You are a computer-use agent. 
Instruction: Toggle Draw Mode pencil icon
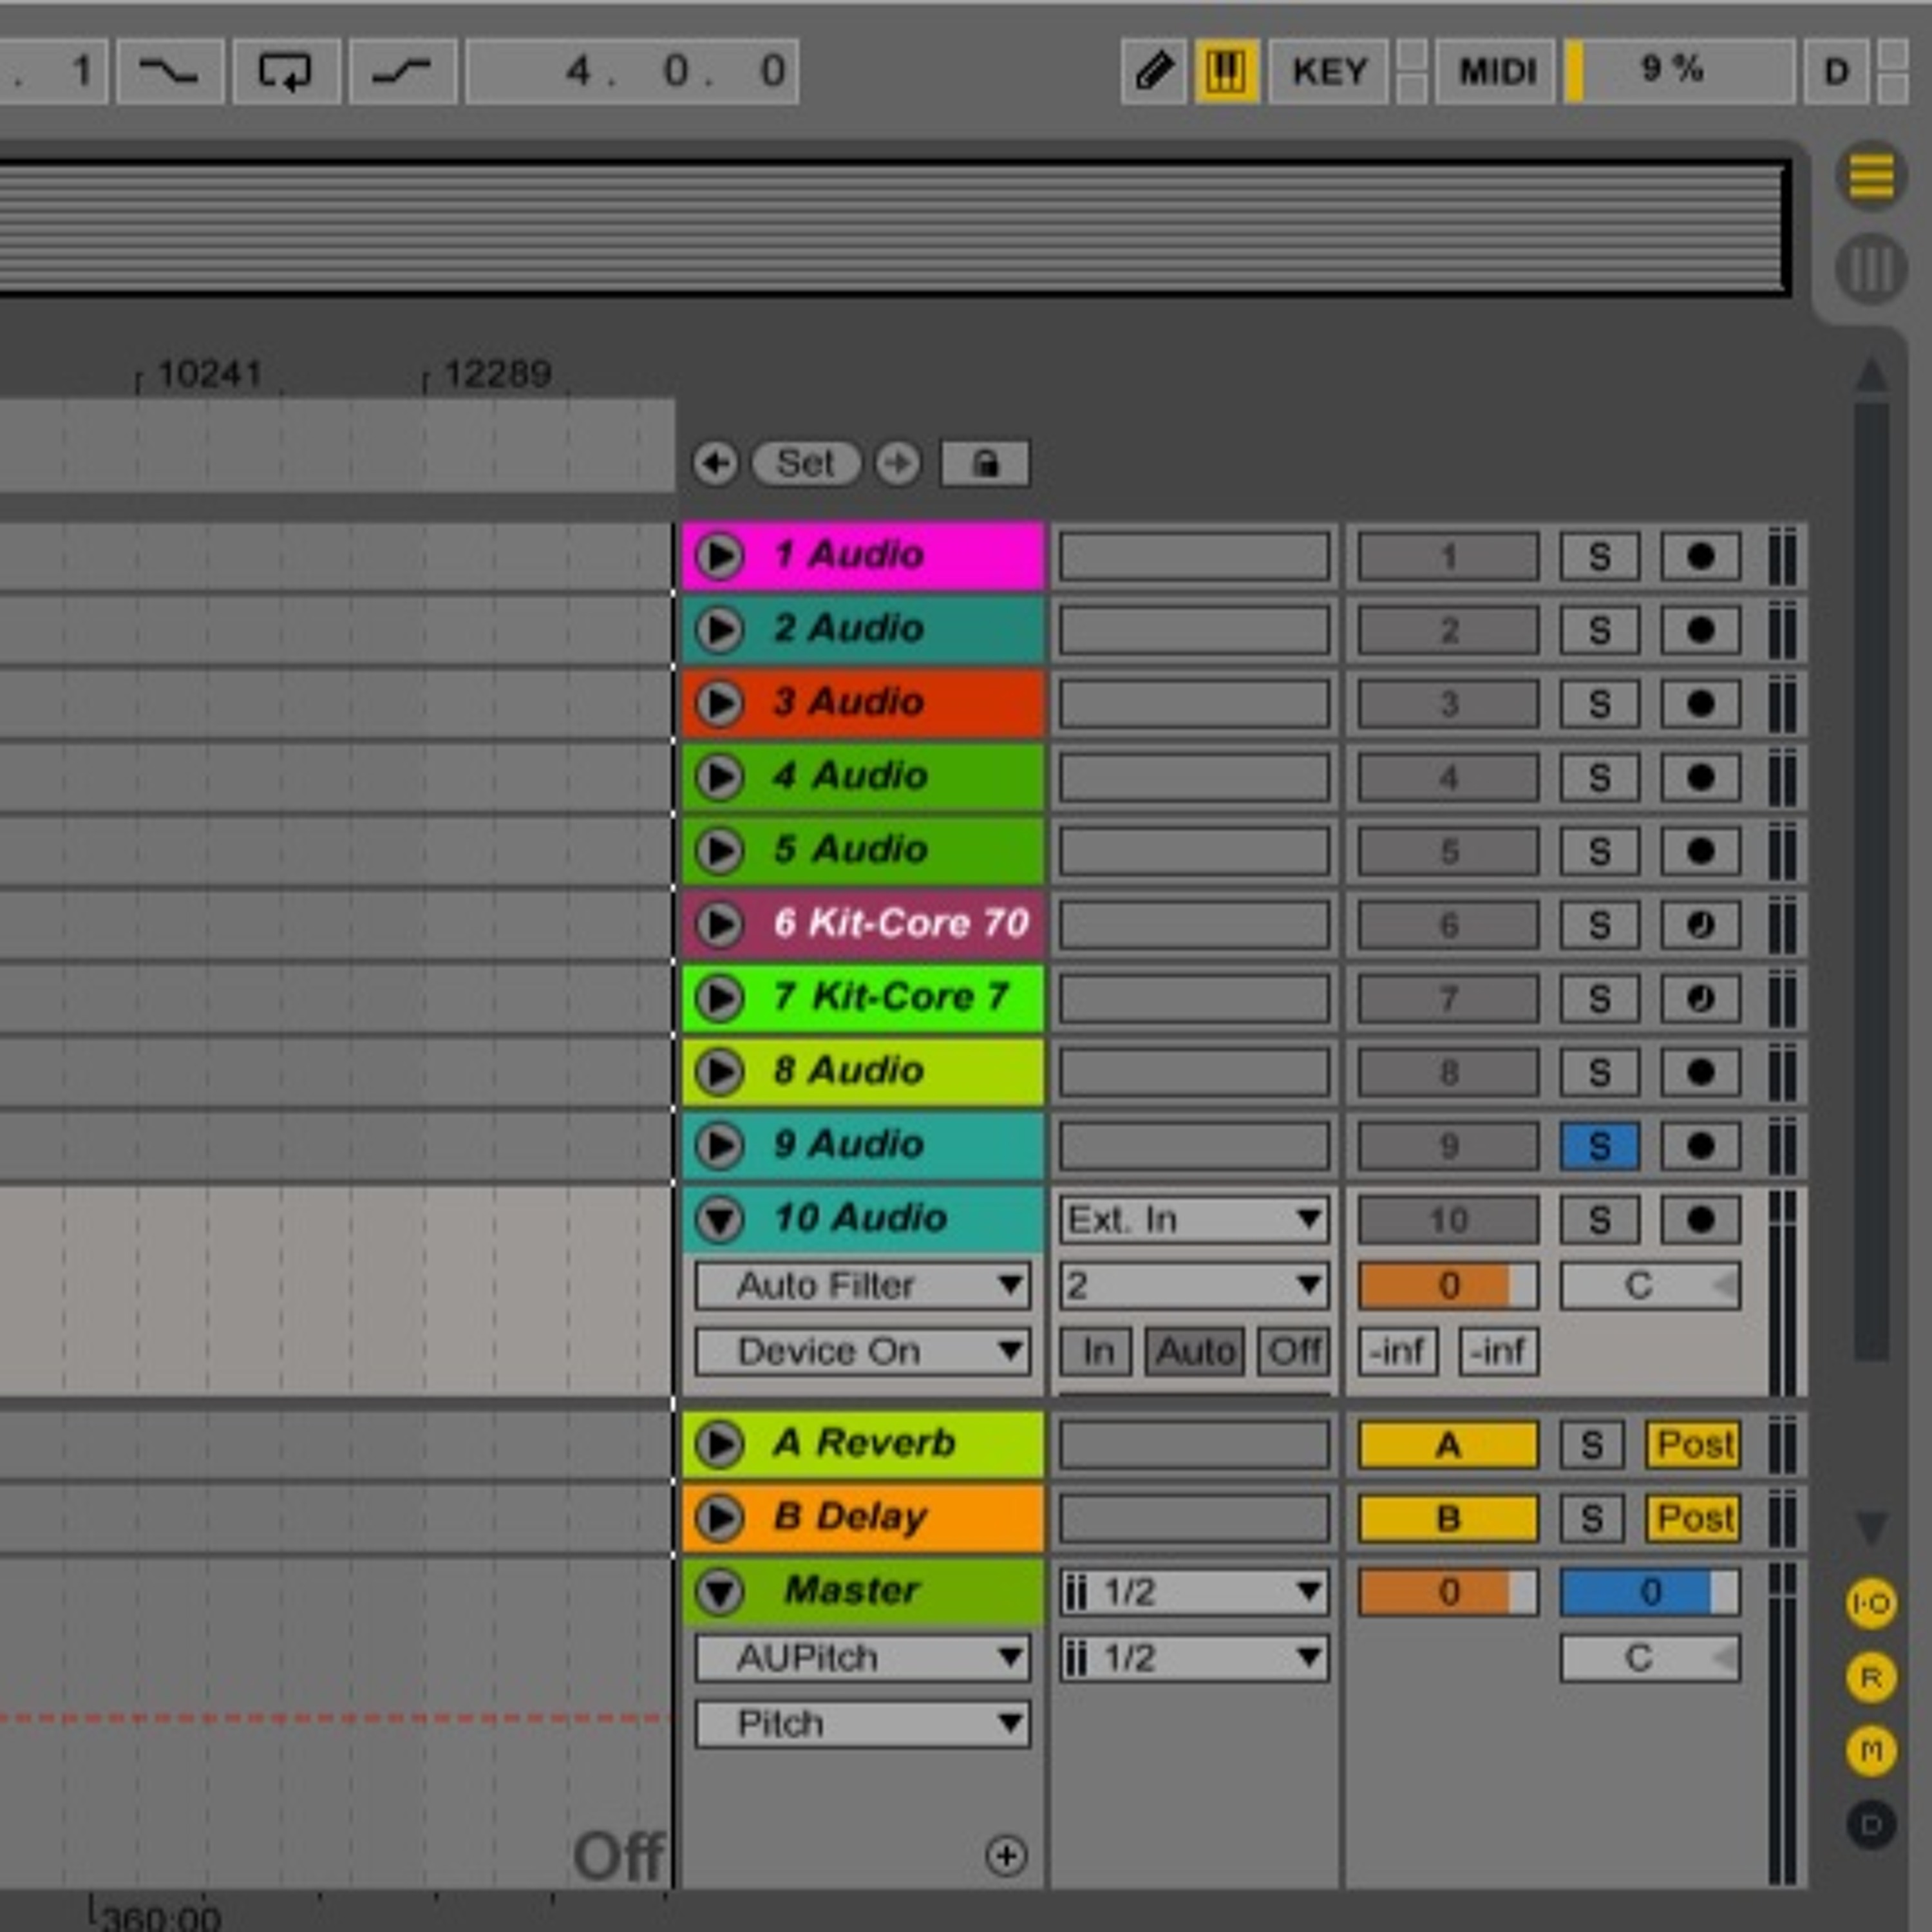tap(1154, 71)
